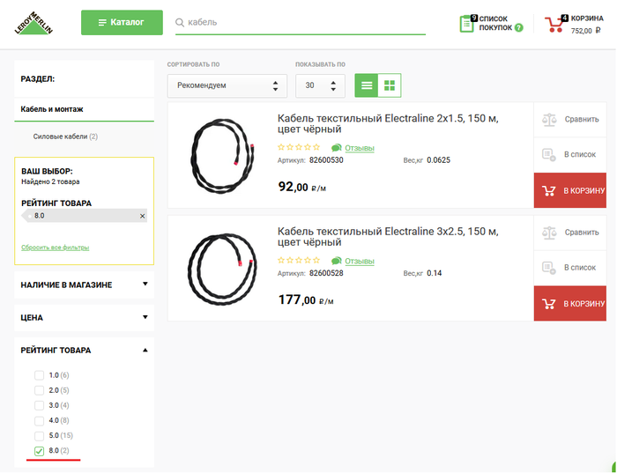Viewport: 617px width, 473px height.
Task: Switch to grid view layout
Action: 390,85
